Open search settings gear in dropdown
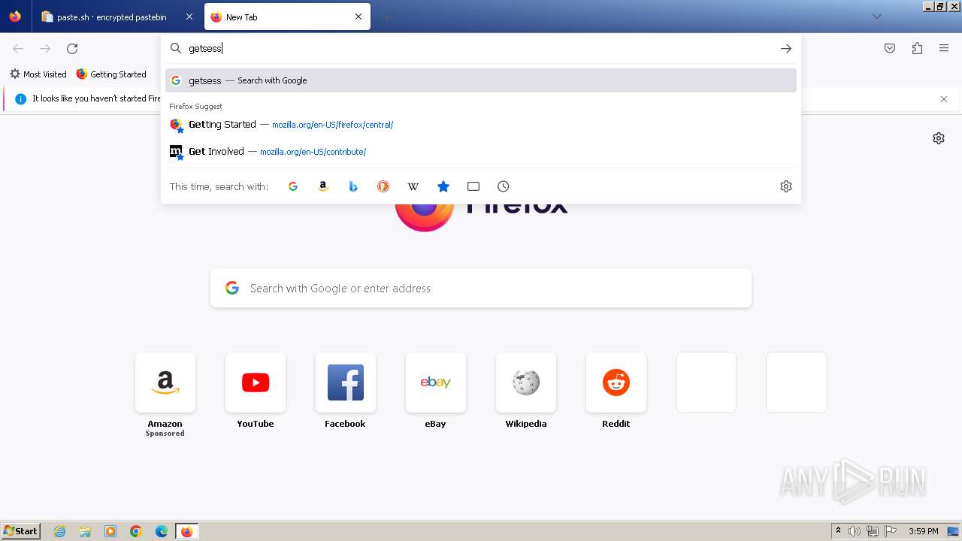 pyautogui.click(x=786, y=186)
